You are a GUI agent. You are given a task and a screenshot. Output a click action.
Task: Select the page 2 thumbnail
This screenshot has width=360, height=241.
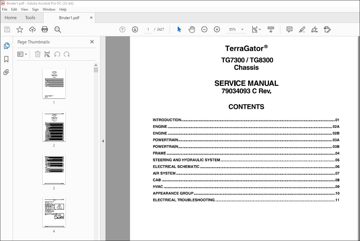click(x=54, y=126)
